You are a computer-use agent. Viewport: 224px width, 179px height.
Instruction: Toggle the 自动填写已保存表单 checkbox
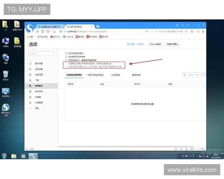click(66, 56)
